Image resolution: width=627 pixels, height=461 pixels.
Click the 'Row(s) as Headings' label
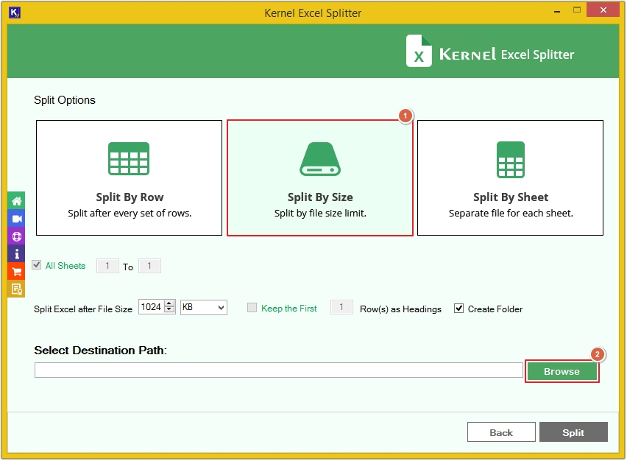tap(400, 309)
